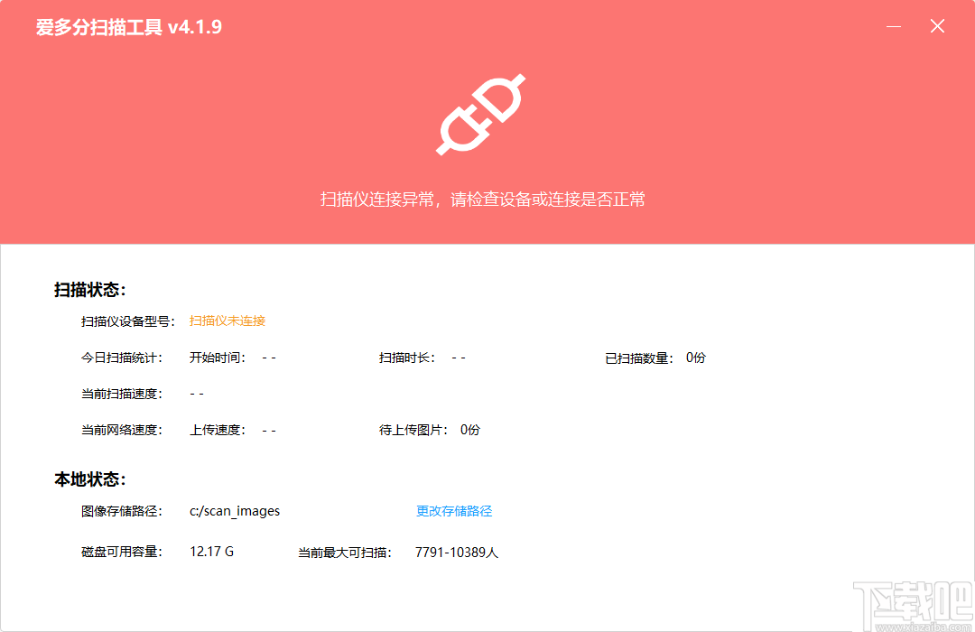Viewport: 975px width, 632px height.
Task: Select the c:/scan_images storage path
Action: point(234,510)
